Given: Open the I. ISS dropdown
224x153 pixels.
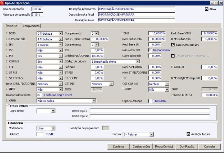Looking at the screenshot, I should (61, 50).
